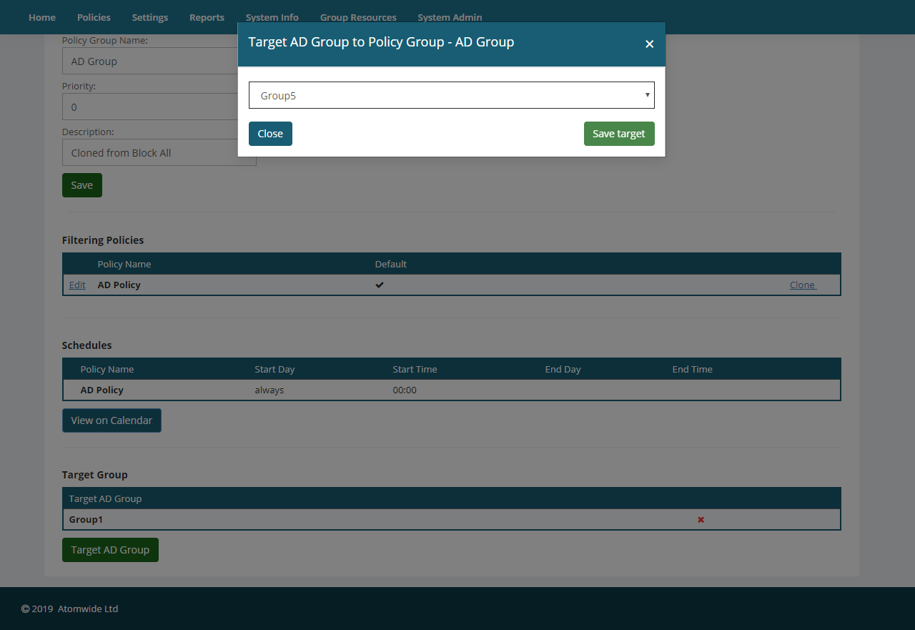Open Group Resources in the navigation bar
The image size is (915, 630).
click(358, 17)
